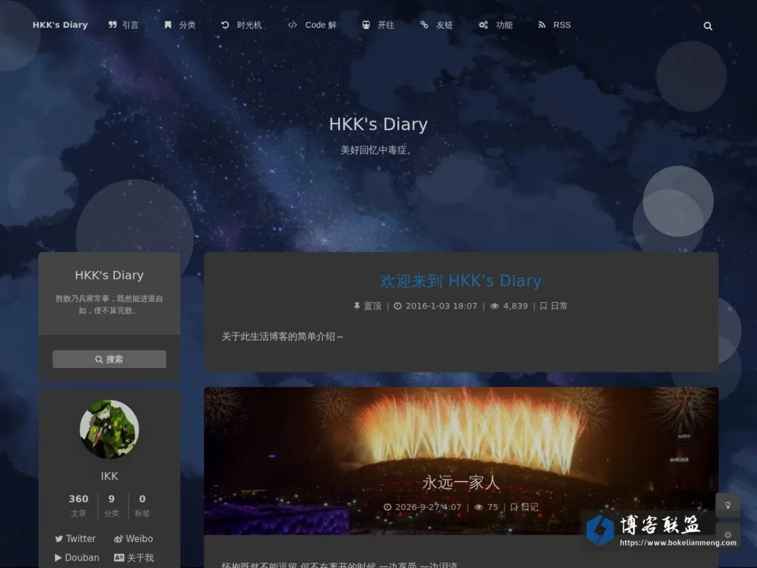Open the Weibo profile link
Viewport: 757px width, 568px height.
[133, 539]
